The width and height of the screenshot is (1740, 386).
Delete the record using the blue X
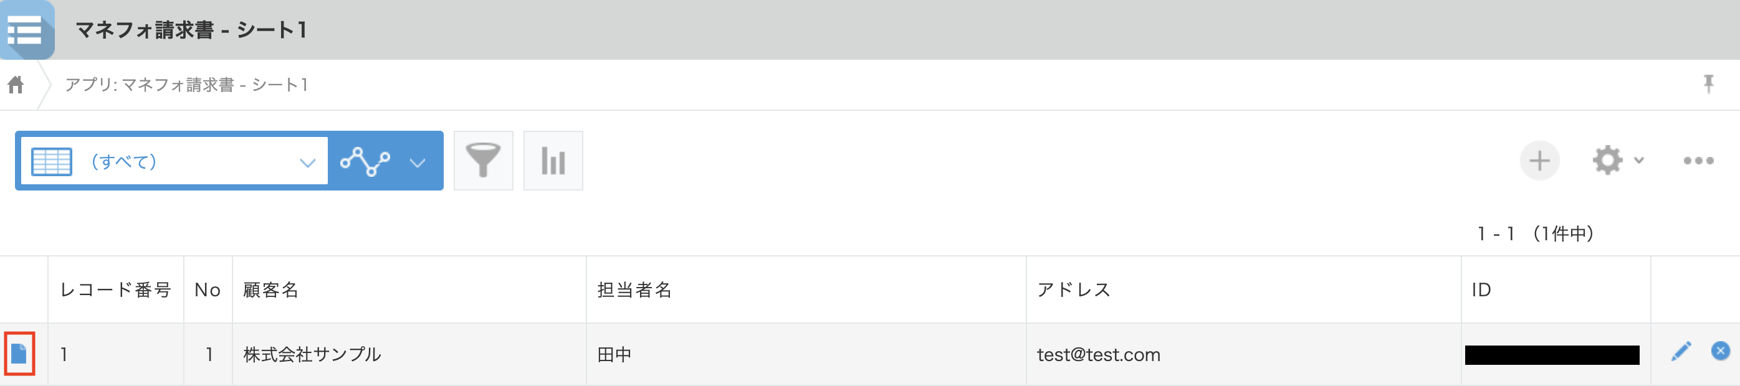point(1719,351)
